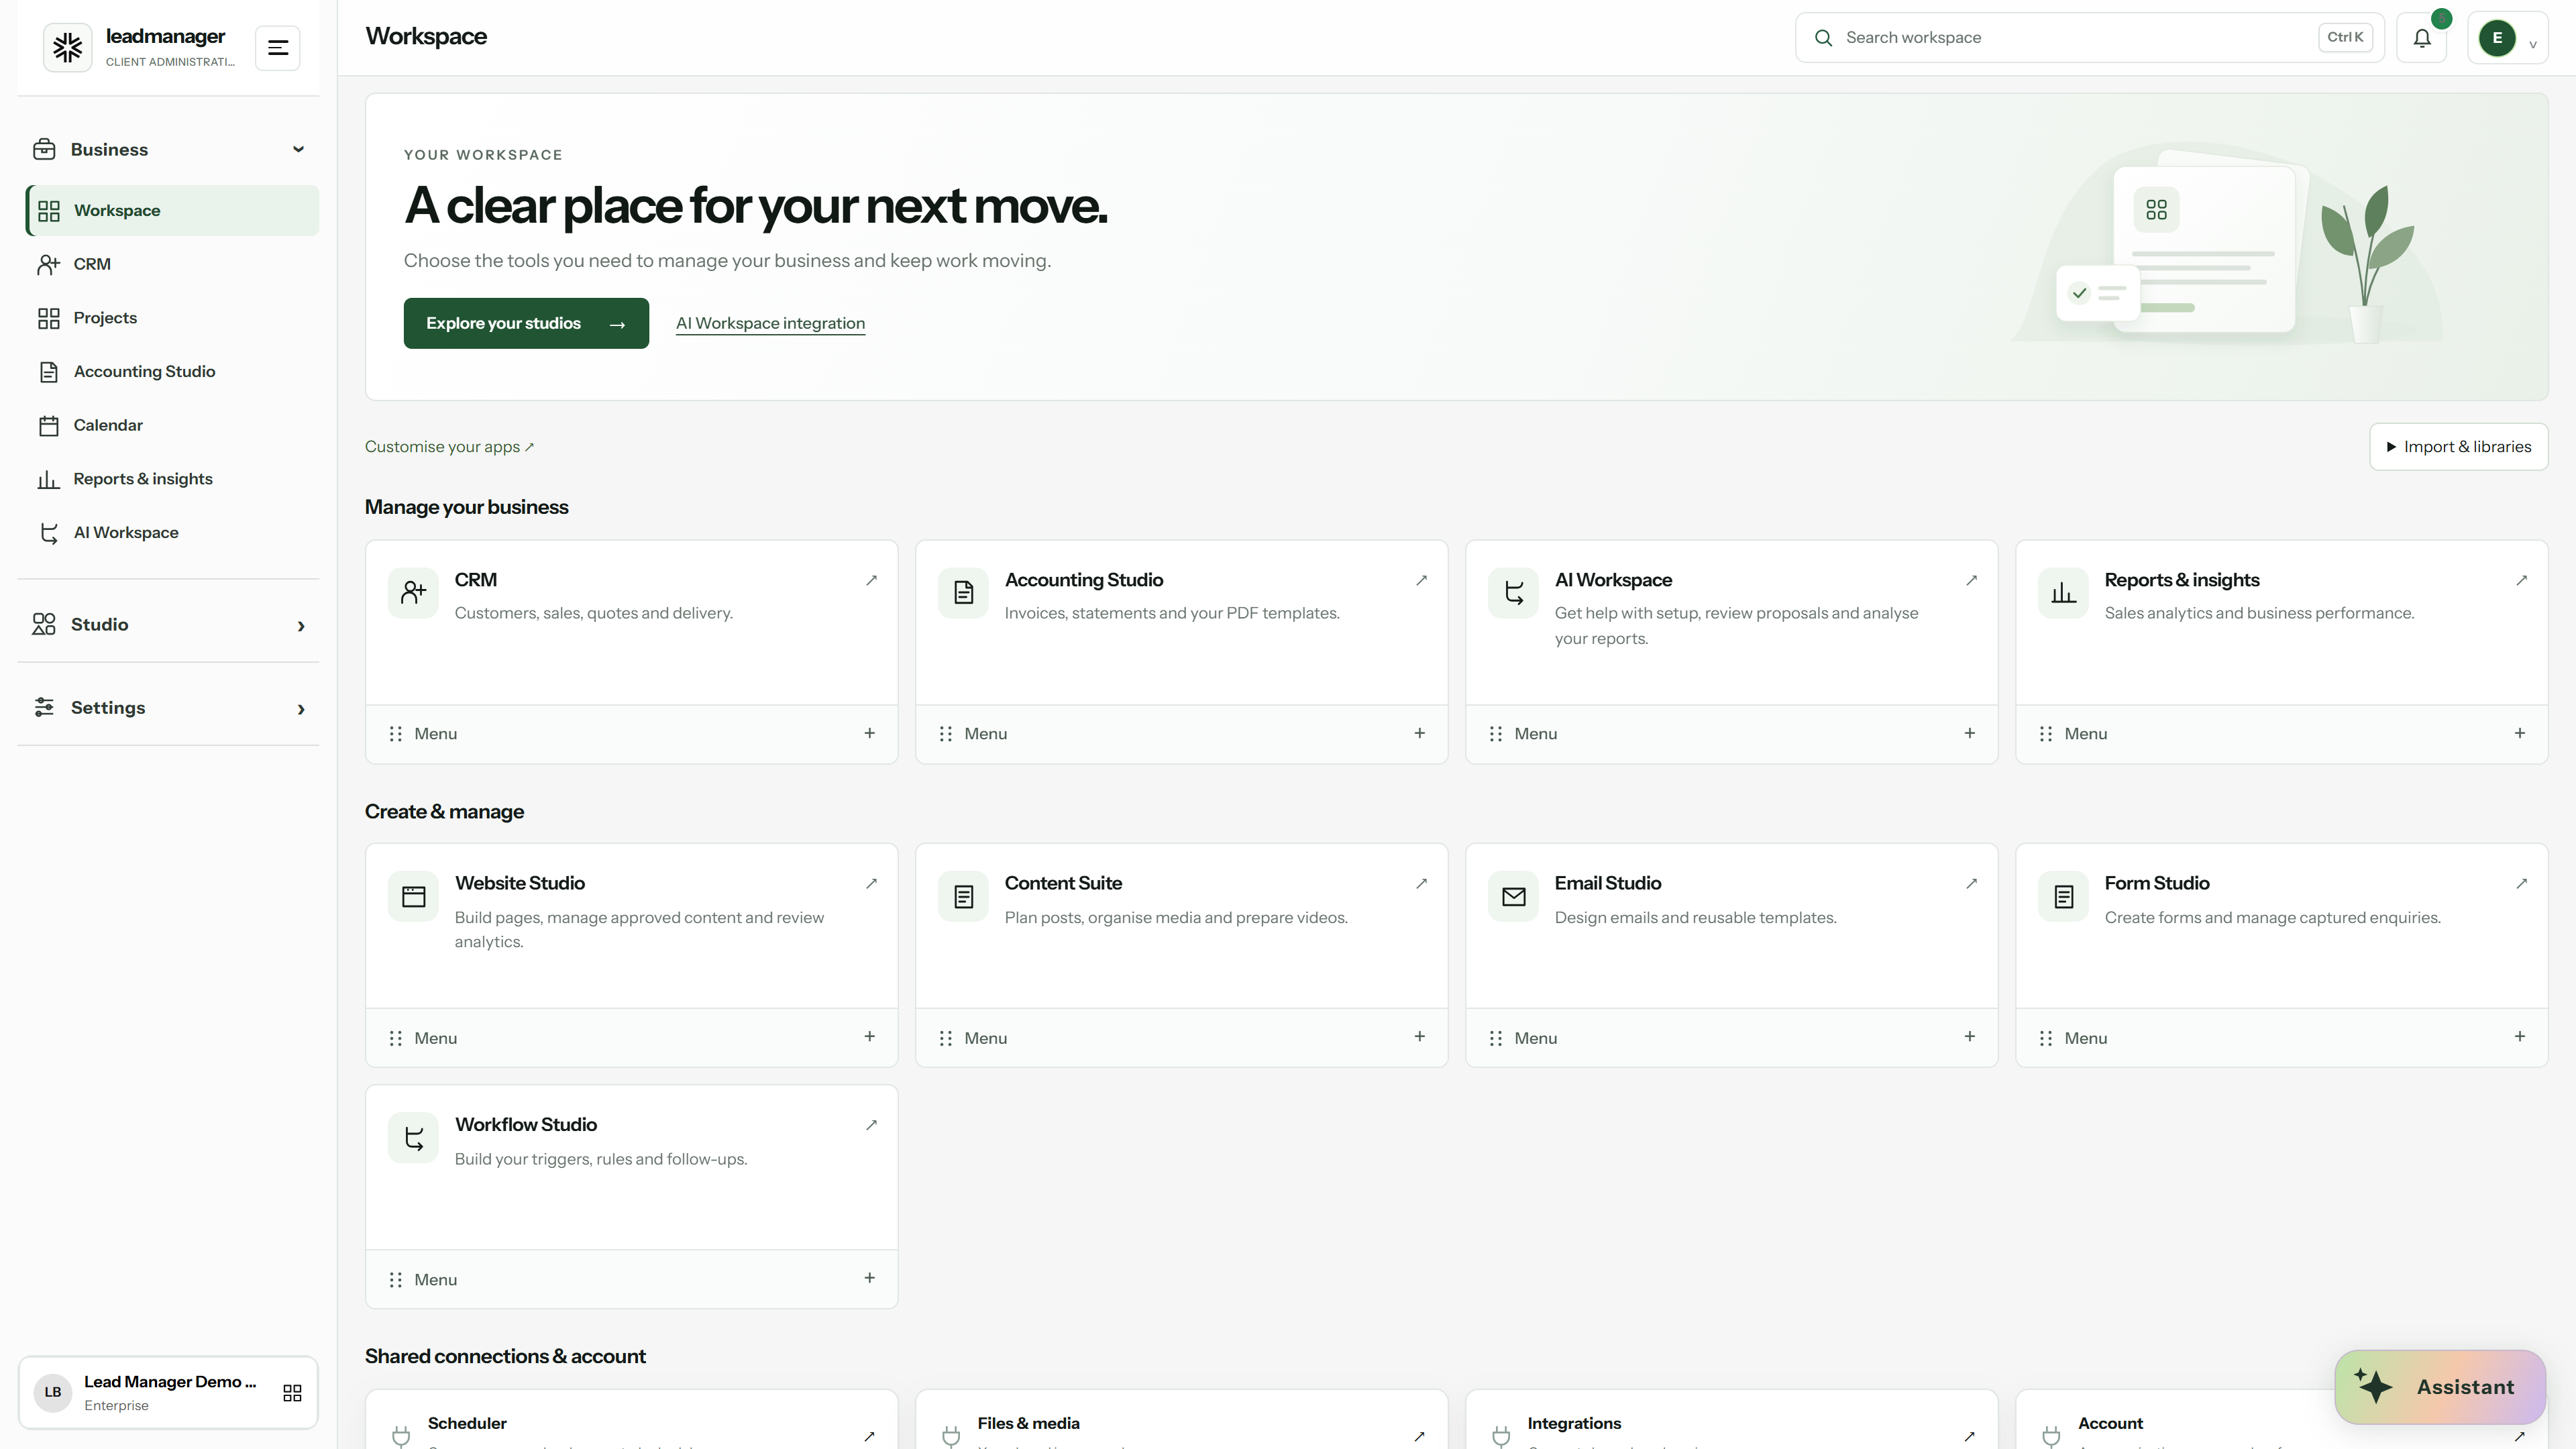This screenshot has height=1449, width=2576.
Task: Click the drag handle on AI Workspace Menu
Action: coord(1495,734)
